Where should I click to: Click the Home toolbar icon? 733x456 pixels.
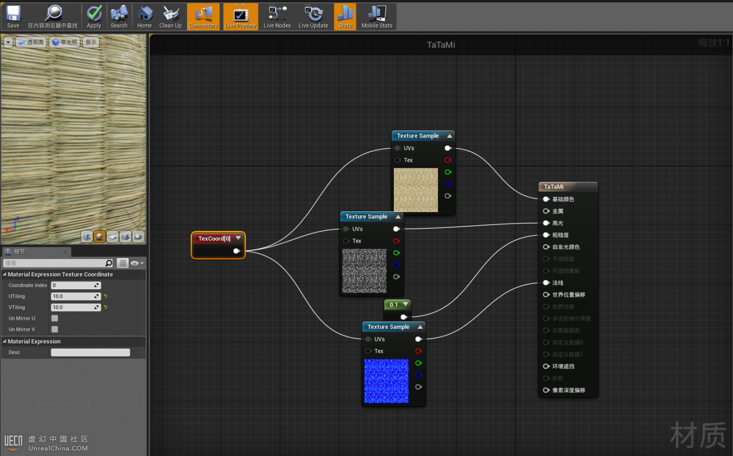click(144, 17)
